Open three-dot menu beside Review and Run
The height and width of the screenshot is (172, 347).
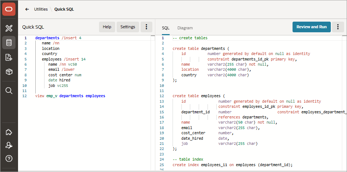(338, 27)
